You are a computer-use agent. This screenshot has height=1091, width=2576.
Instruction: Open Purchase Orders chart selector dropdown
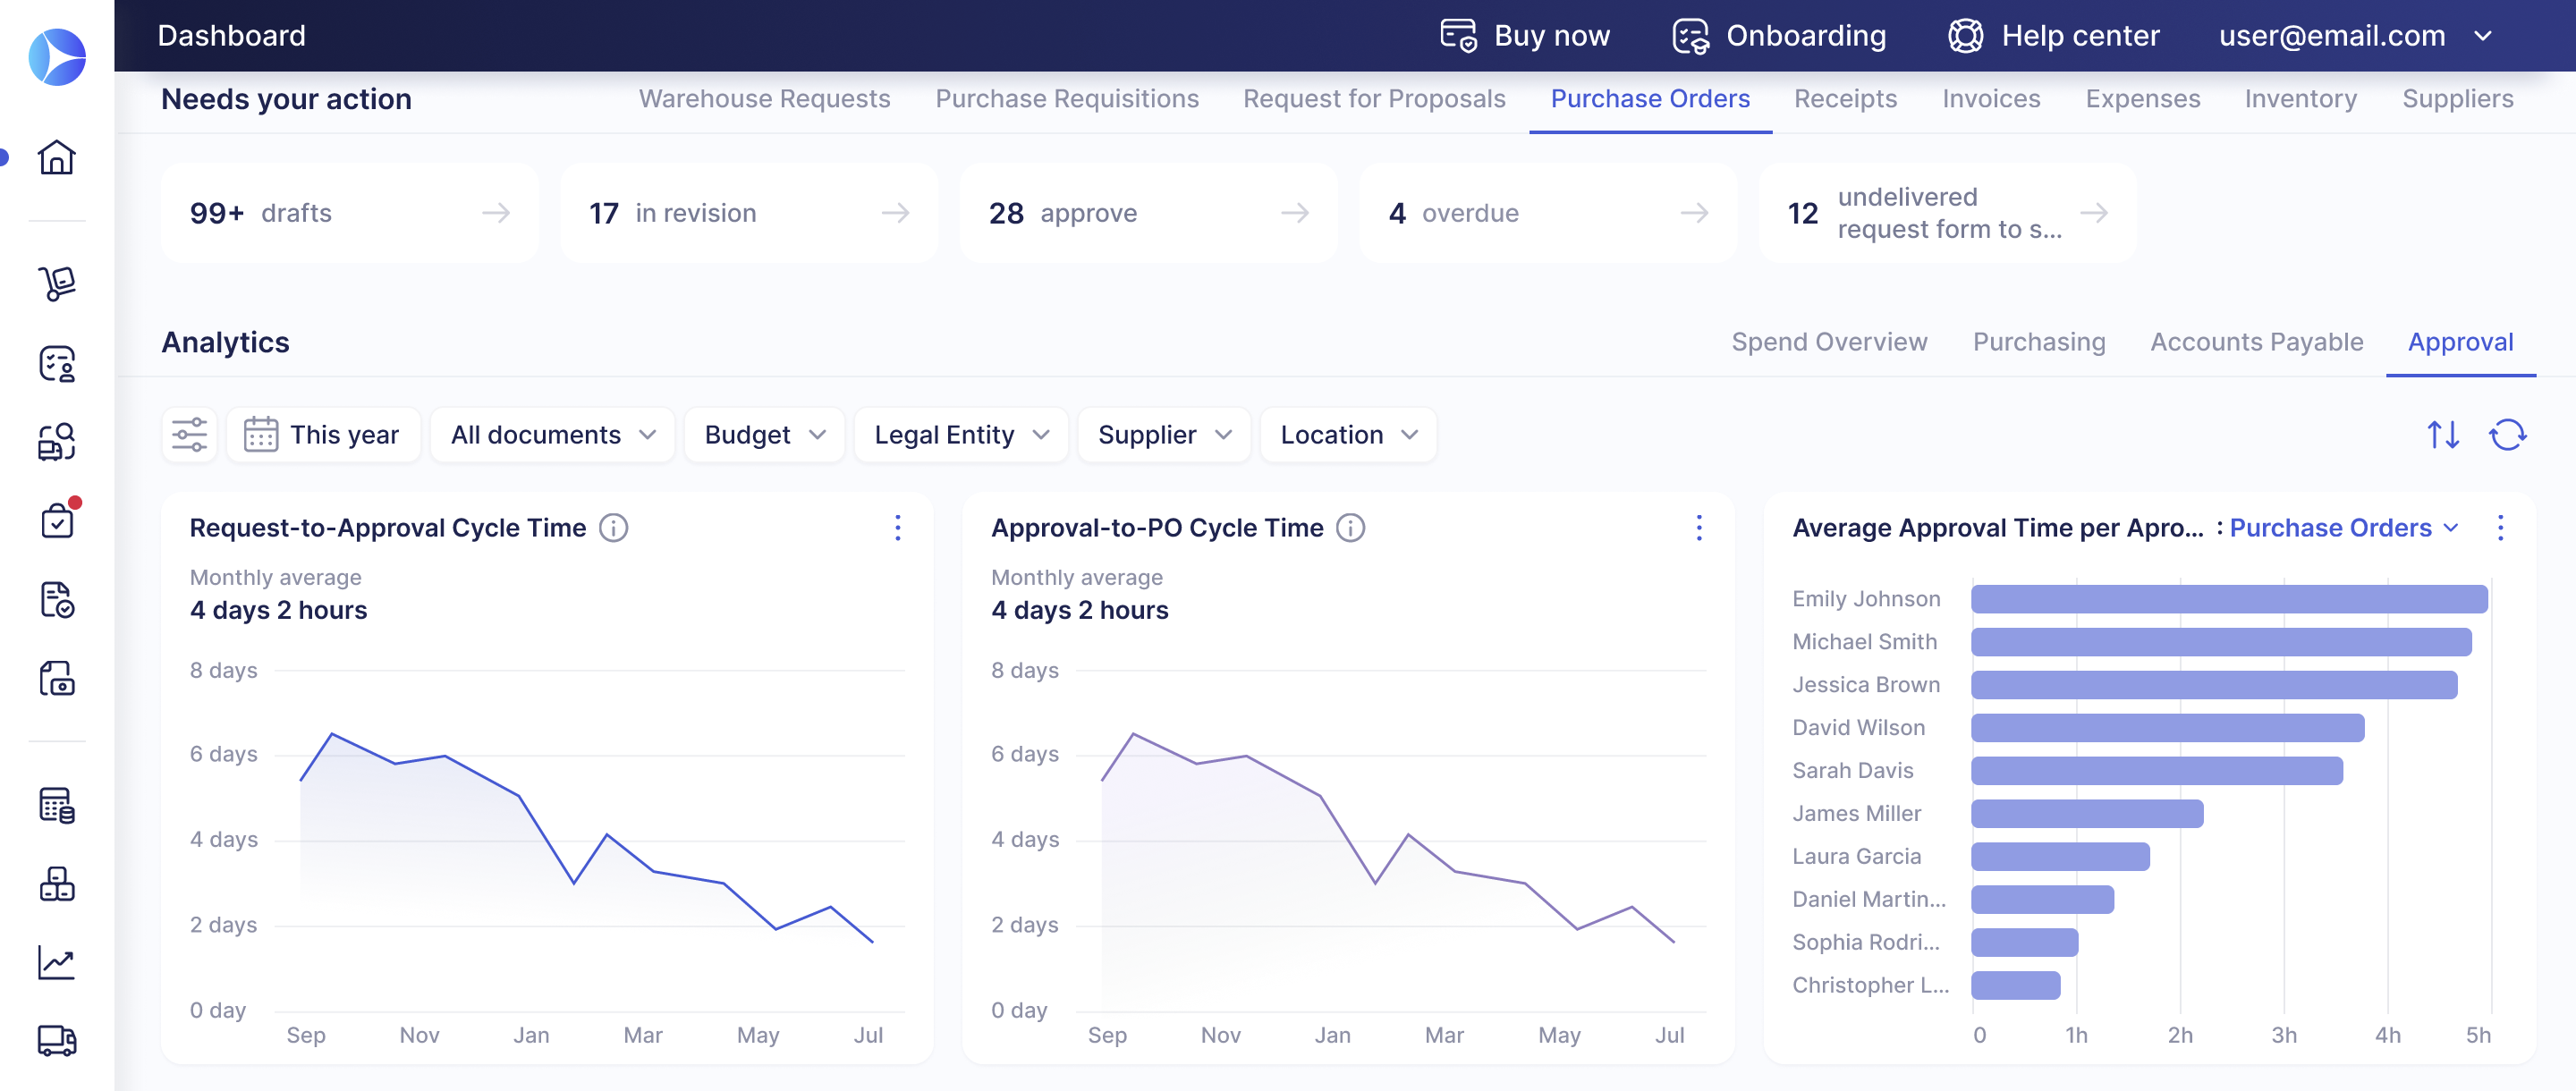click(2342, 528)
